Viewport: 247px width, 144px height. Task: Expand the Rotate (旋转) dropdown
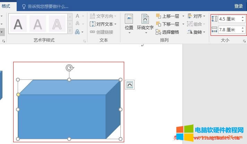(196, 32)
